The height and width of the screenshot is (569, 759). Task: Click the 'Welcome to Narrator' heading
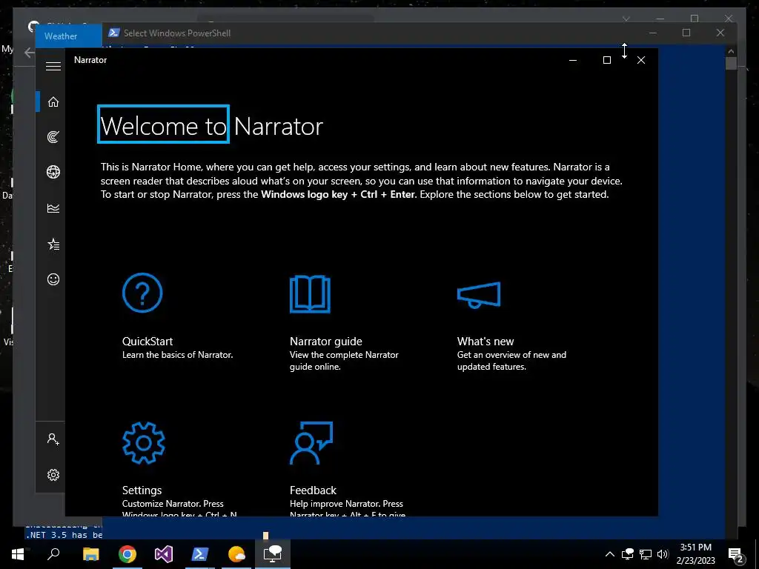pos(211,126)
